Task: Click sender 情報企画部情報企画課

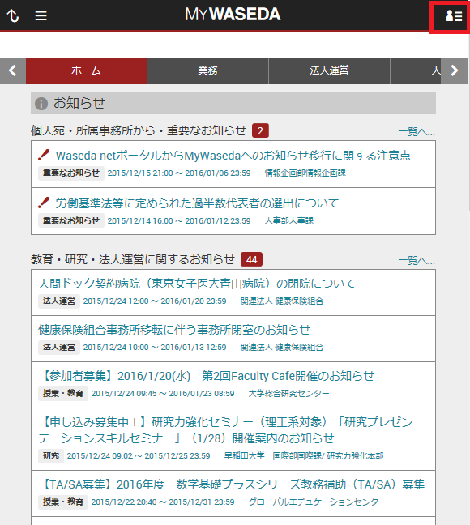Action: pos(305,173)
